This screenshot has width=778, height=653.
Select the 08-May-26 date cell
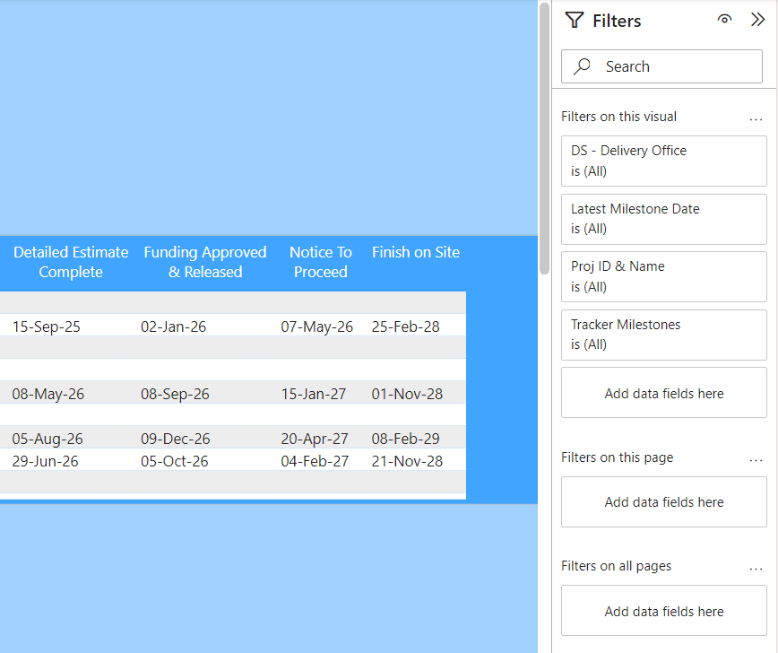click(x=48, y=394)
